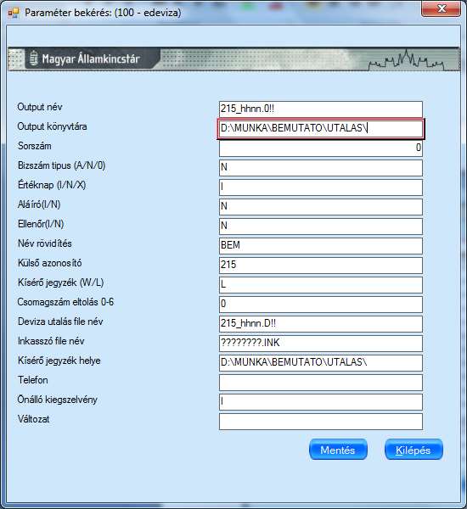Select the Aláíró(I/N) input field

(321, 207)
